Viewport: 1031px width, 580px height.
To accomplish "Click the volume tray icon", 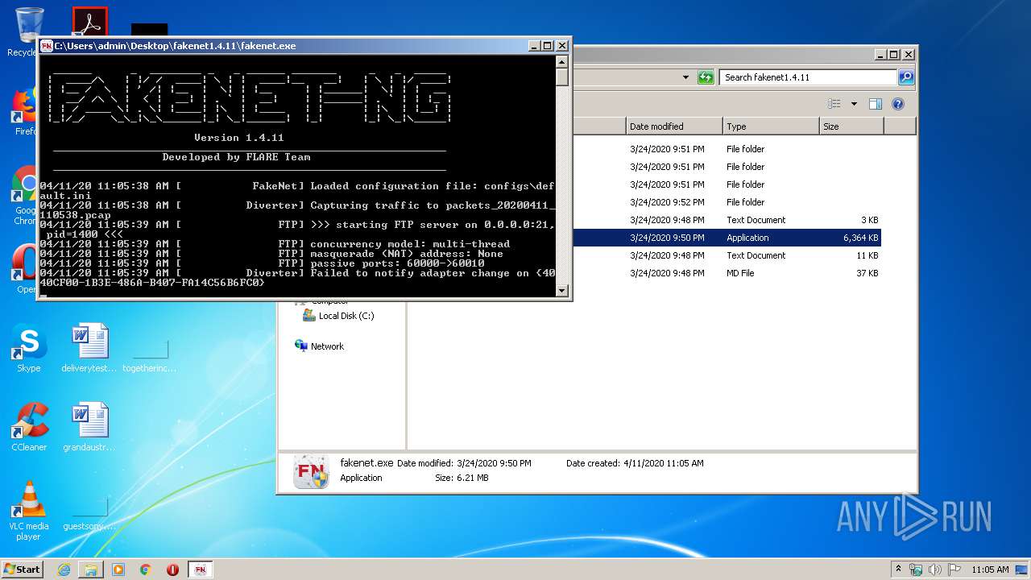I will coord(935,570).
